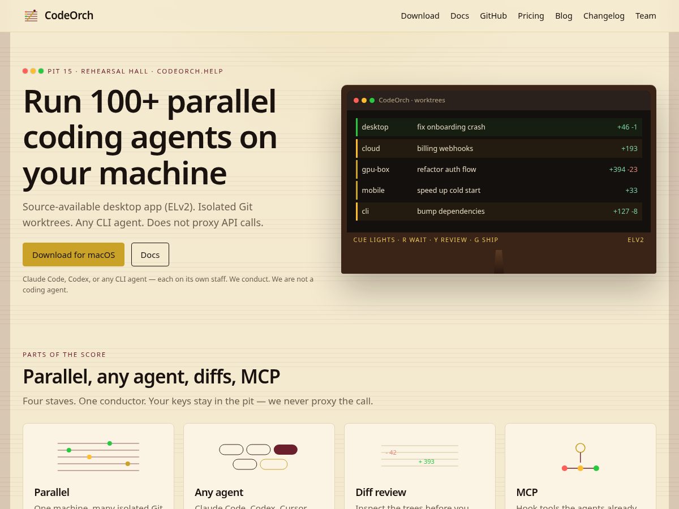The width and height of the screenshot is (679, 509).
Task: Open the Download nav item
Action: tap(420, 16)
